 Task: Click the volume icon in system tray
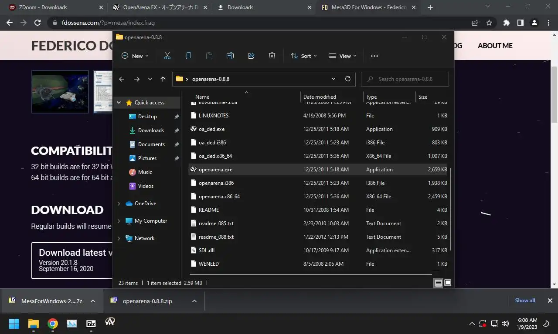point(505,324)
